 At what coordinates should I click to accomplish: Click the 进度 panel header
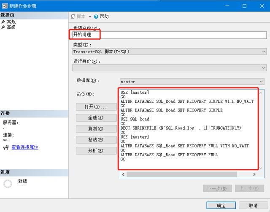tap(34, 172)
